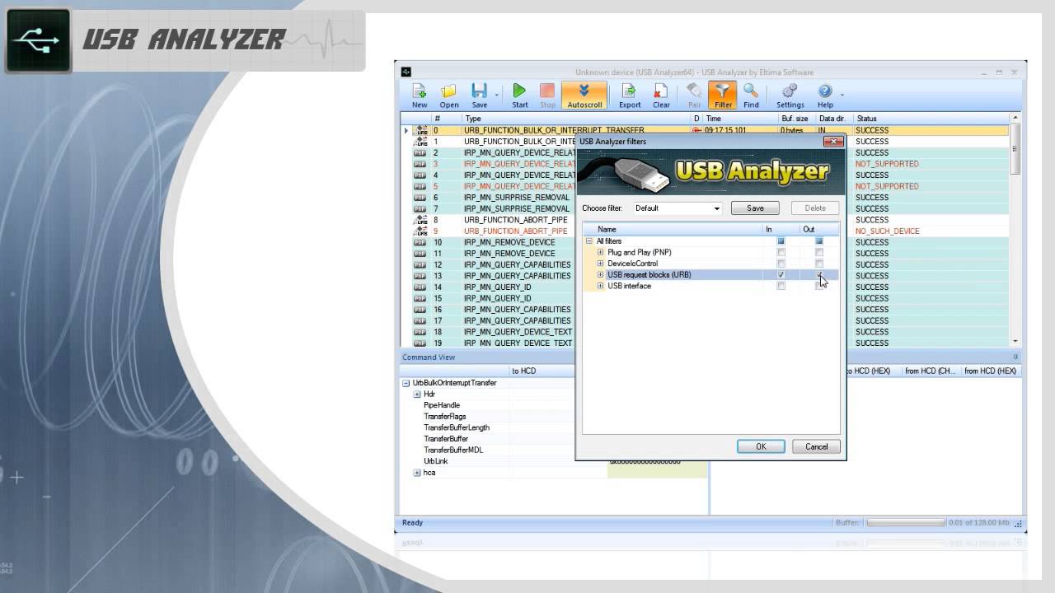Enable DeviceIoControl In checkbox

[x=781, y=264]
